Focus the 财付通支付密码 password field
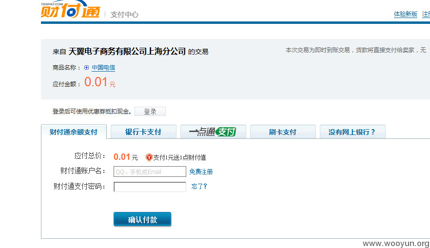 pyautogui.click(x=150, y=187)
